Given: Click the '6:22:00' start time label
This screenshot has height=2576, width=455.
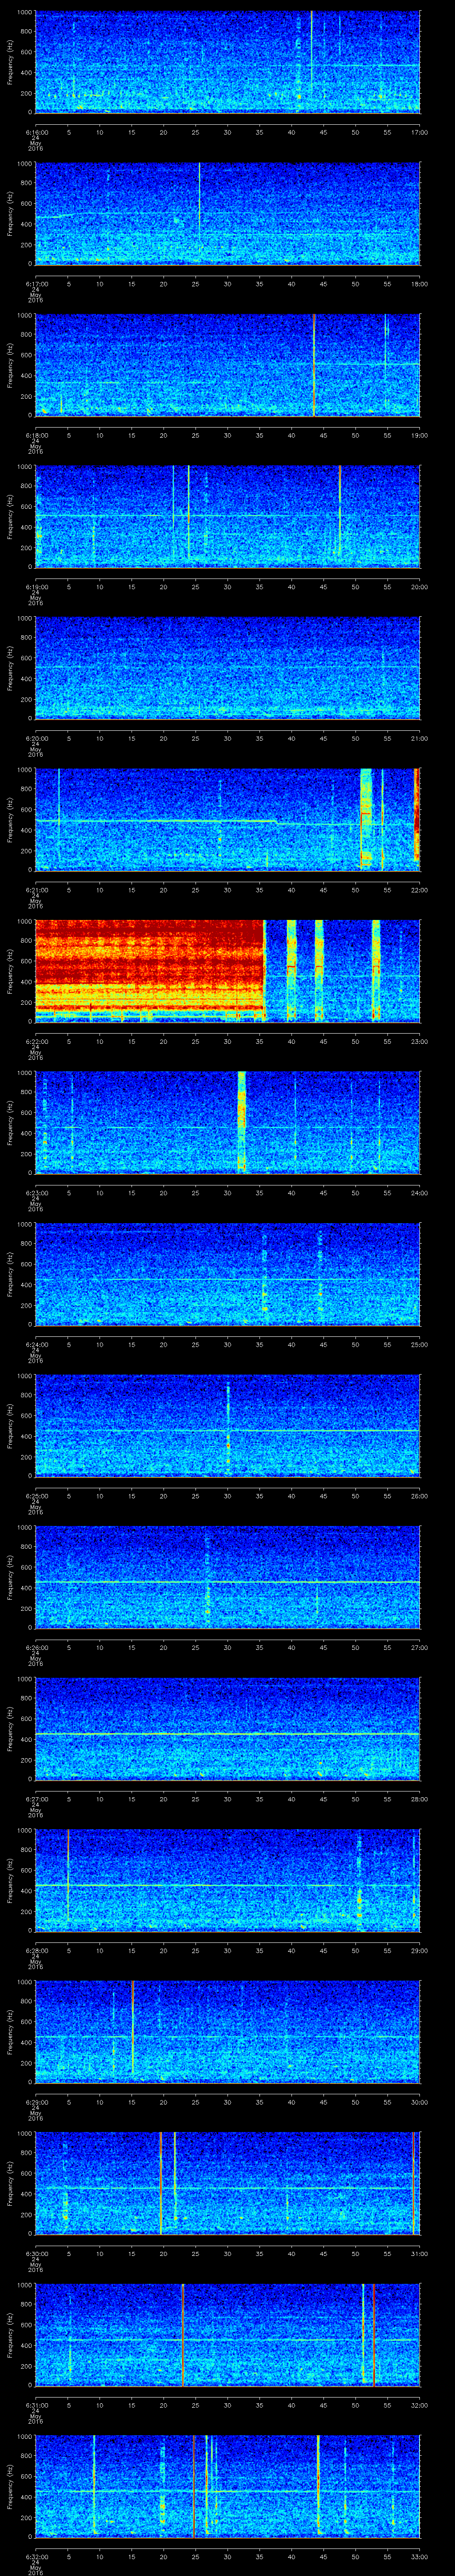Looking at the screenshot, I should 36,1041.
